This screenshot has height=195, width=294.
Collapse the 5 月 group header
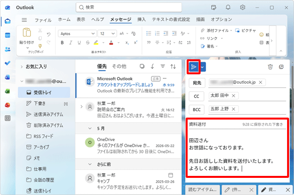(x=90, y=128)
